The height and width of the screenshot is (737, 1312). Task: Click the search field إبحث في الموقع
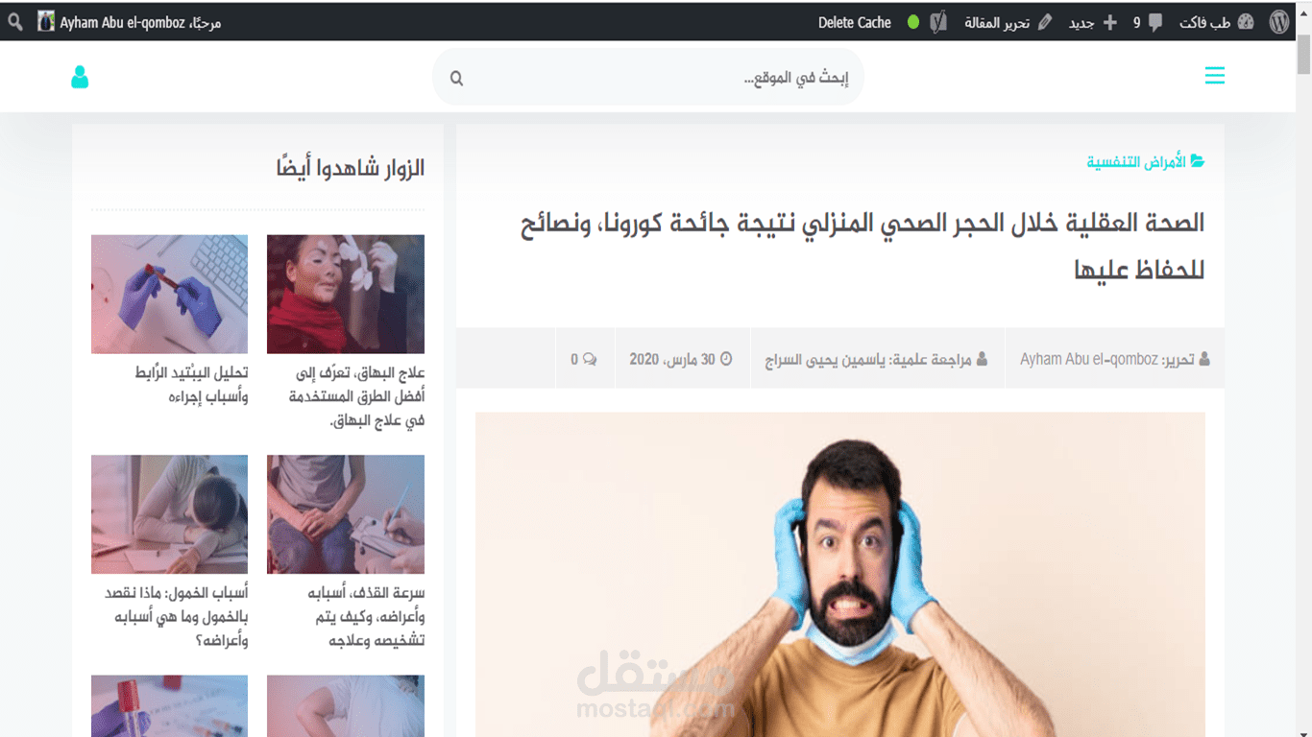(648, 77)
